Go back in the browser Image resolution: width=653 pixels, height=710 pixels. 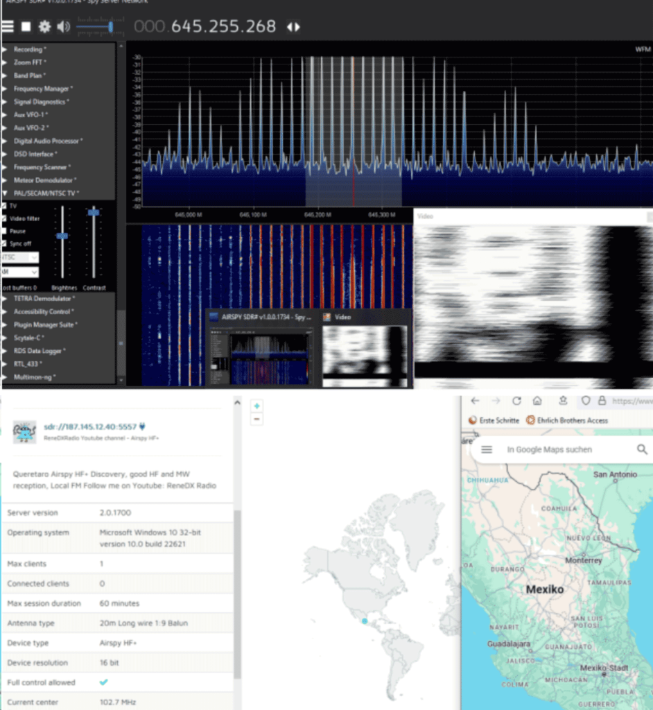[x=475, y=401]
